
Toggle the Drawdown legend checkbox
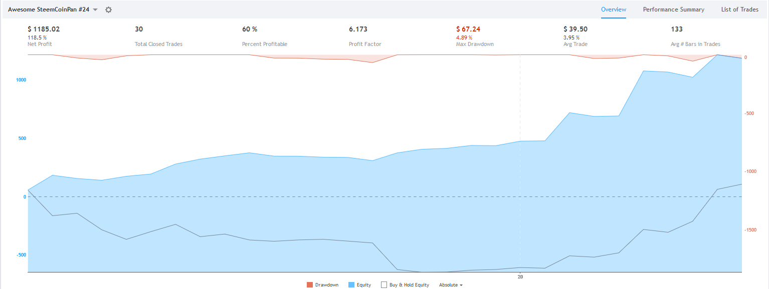tap(310, 285)
